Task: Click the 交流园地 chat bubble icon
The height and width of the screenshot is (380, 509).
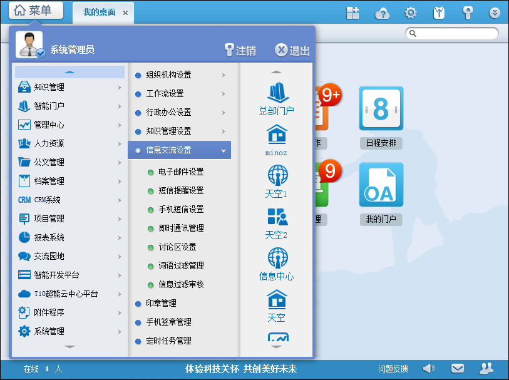Action: coord(24,256)
